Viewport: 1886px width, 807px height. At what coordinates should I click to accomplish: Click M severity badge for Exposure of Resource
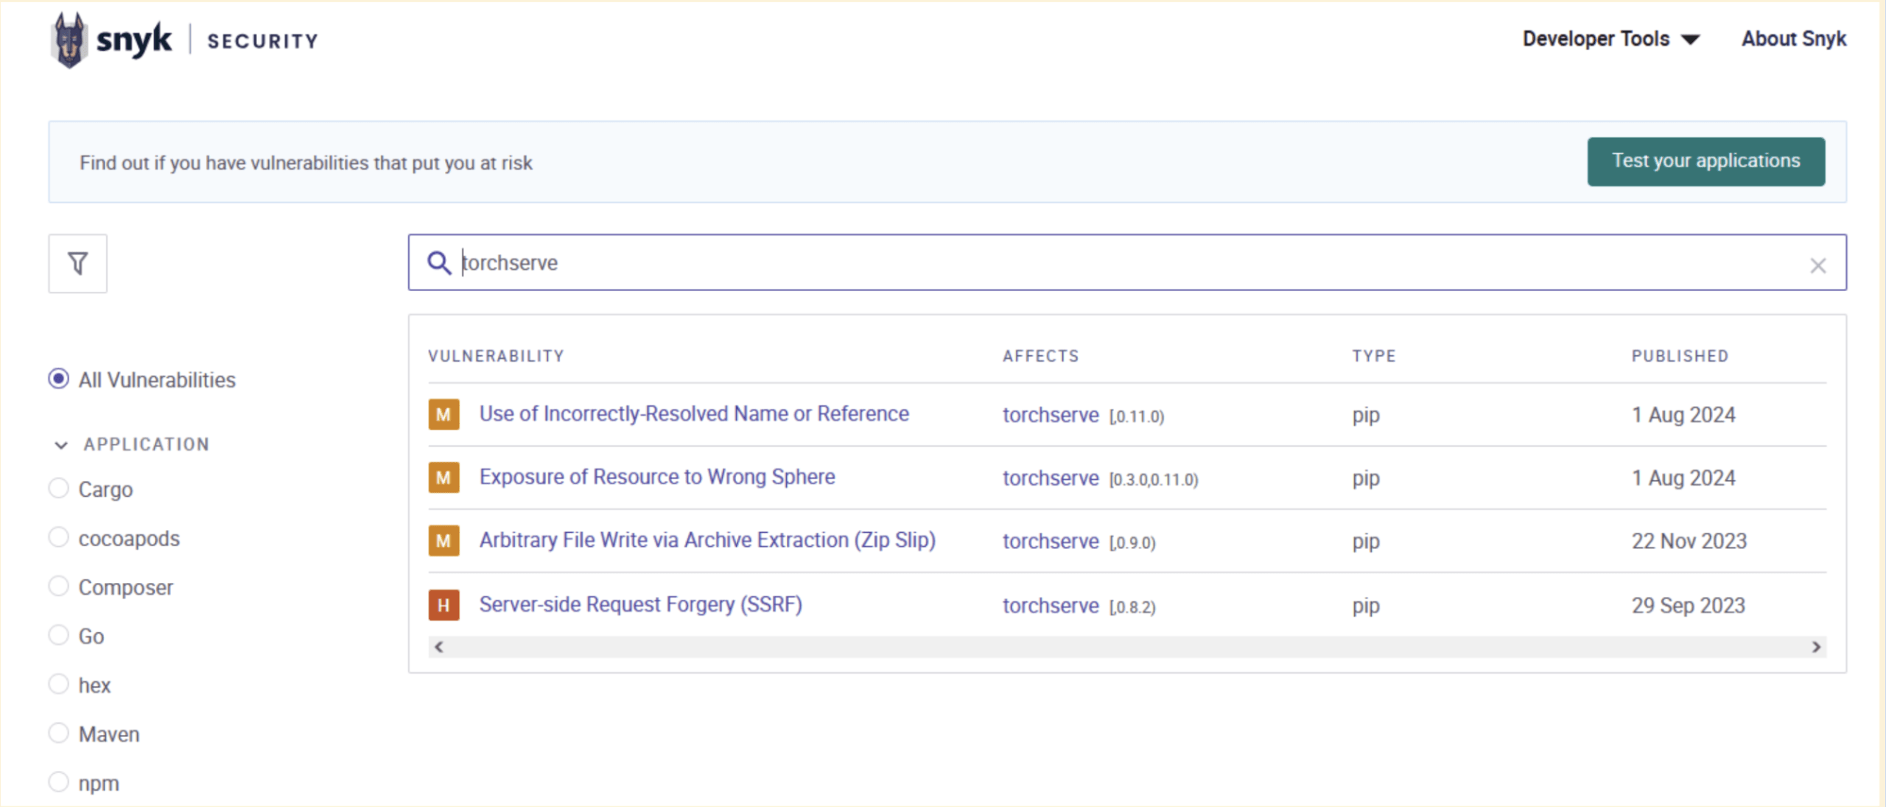pos(444,478)
